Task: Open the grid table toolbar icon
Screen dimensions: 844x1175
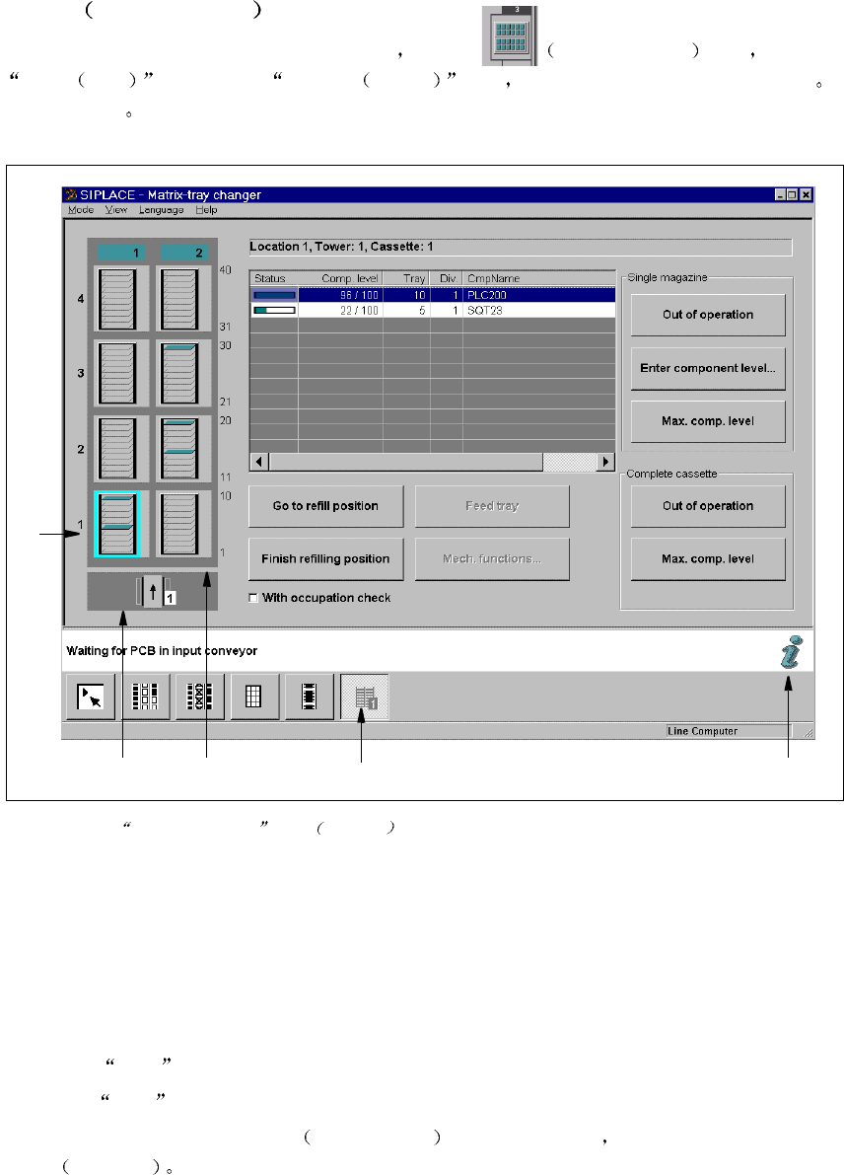Action: click(x=253, y=697)
